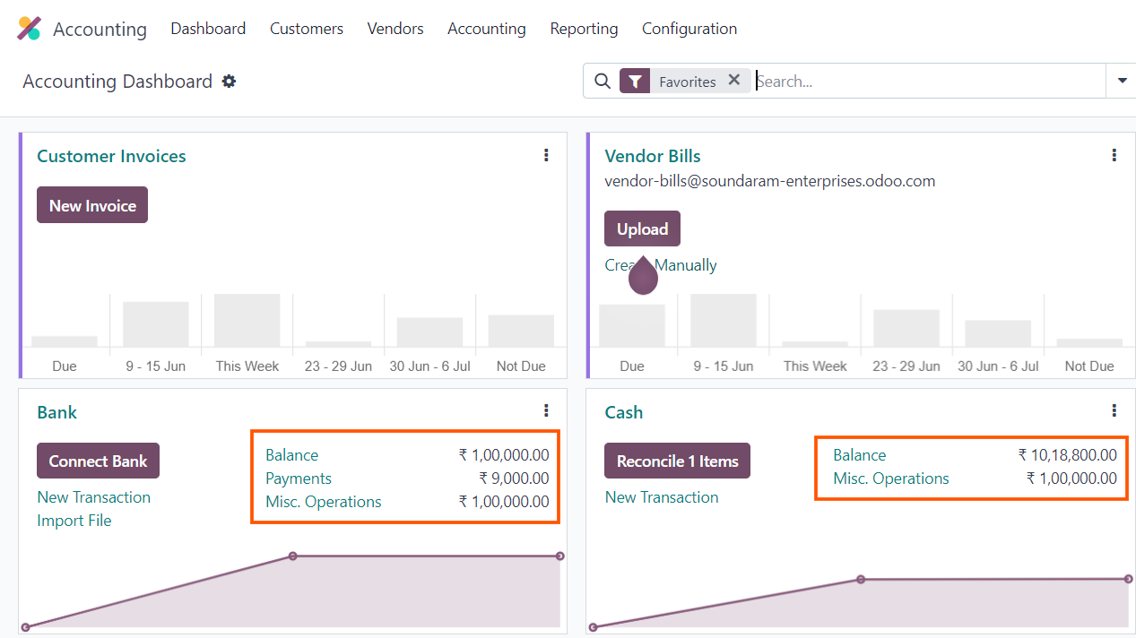
Task: Click Reconcile 1 Items button
Action: (x=677, y=461)
